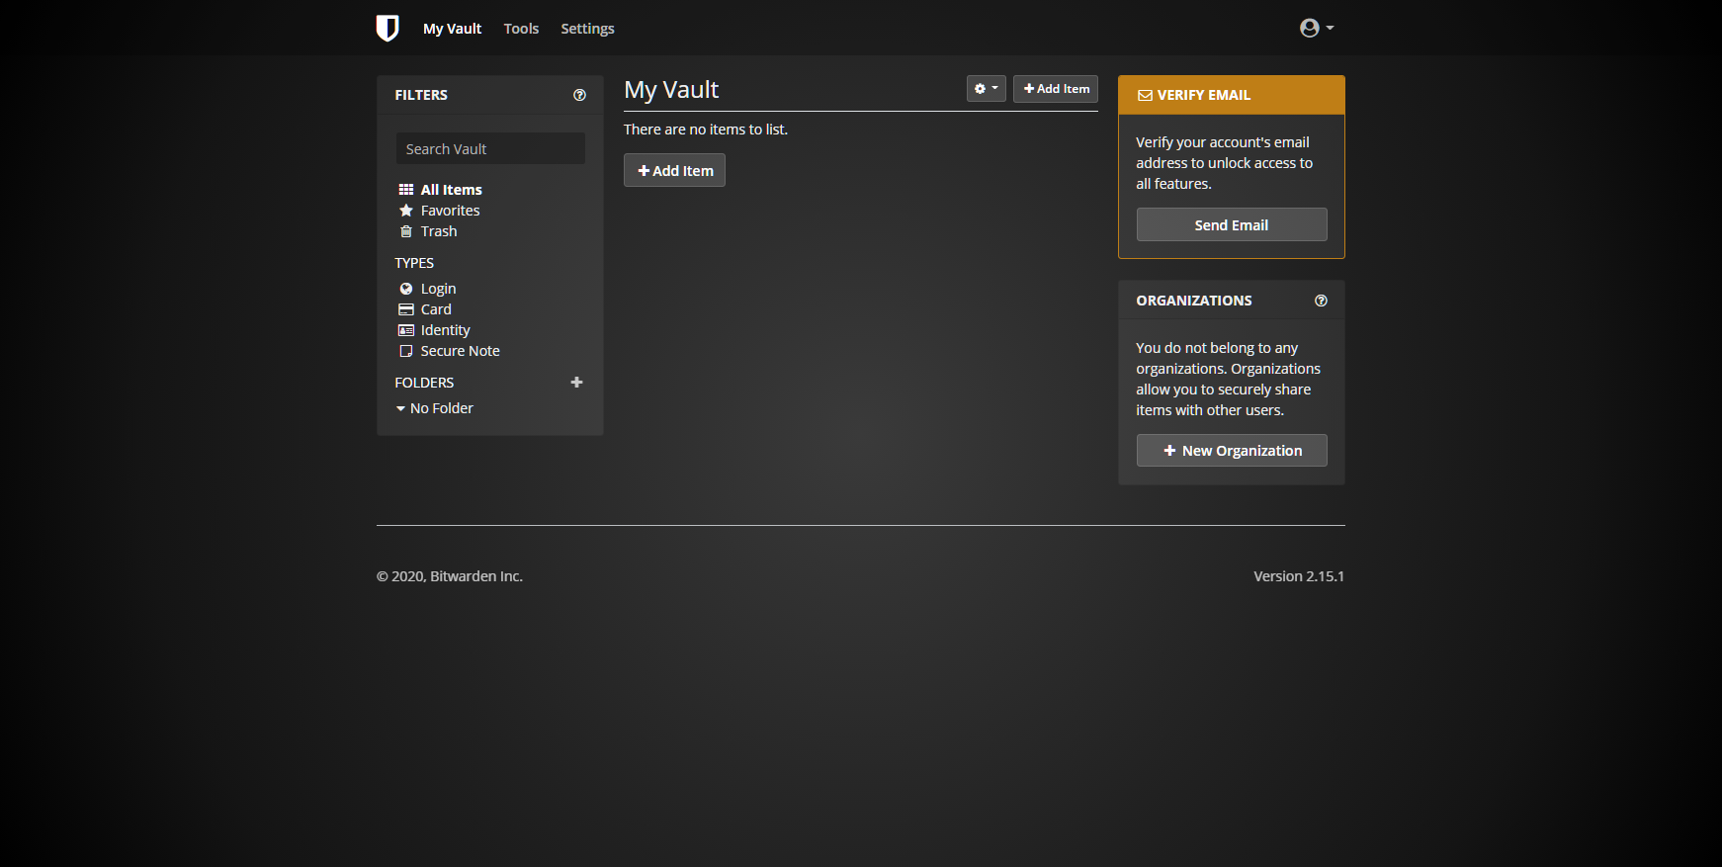Screen dimensions: 1722x867
Task: Select the All Items filter
Action: tap(451, 190)
